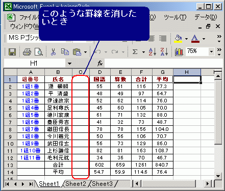
Task: Expand formatting toolbar options chevron
Action: point(219,39)
